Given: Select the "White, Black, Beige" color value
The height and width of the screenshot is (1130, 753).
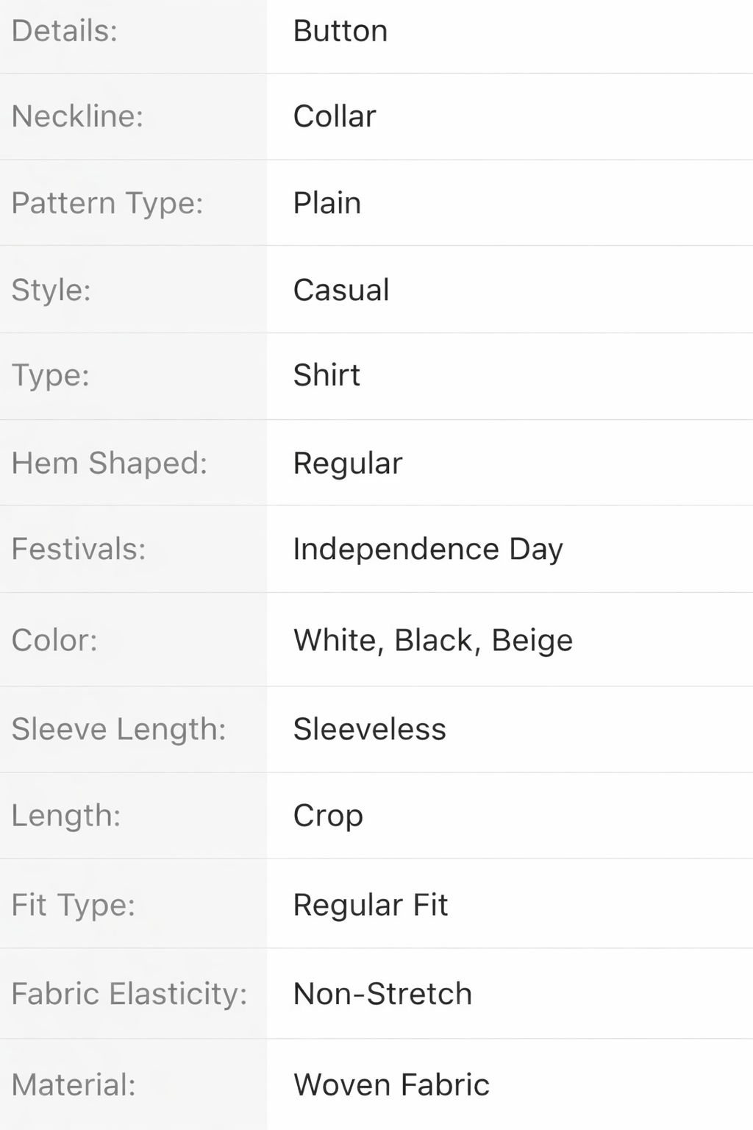Looking at the screenshot, I should [x=433, y=640].
